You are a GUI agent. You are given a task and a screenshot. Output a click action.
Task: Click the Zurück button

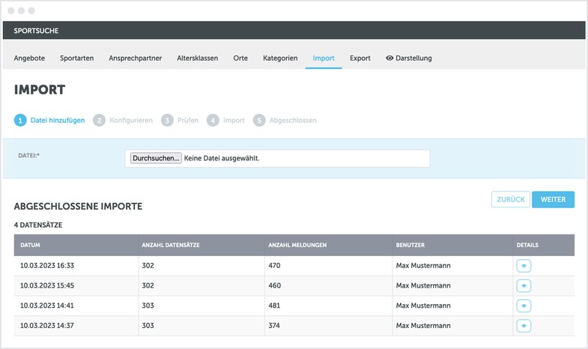click(510, 199)
